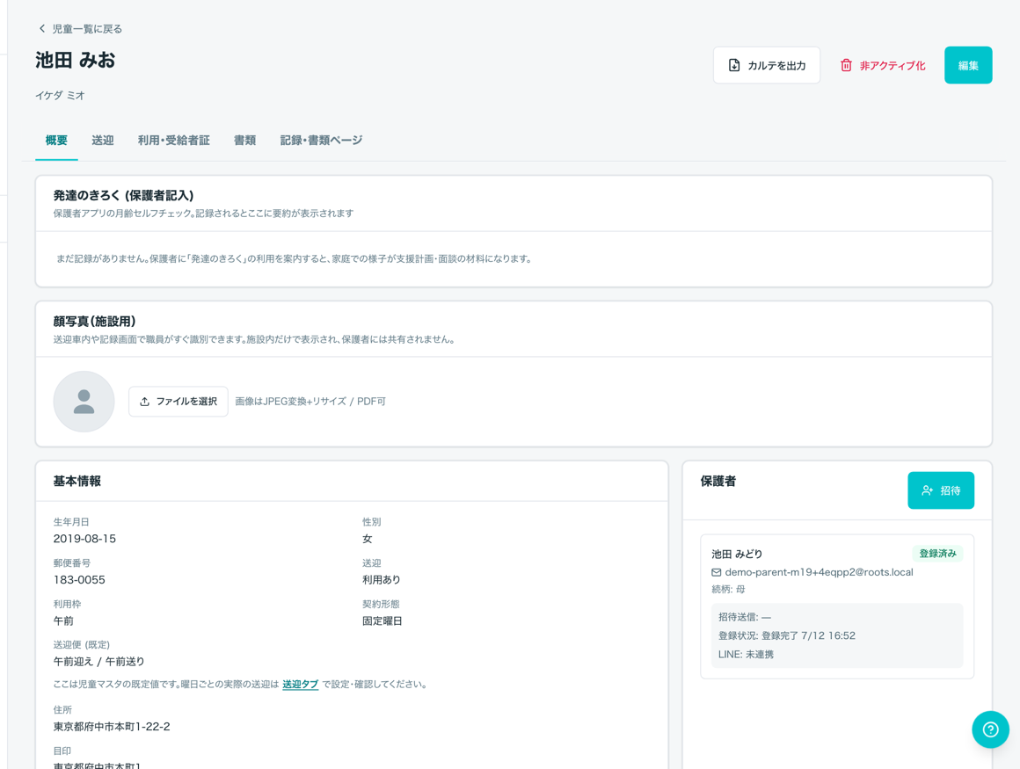Select the 書類 tab
Image resolution: width=1020 pixels, height=769 pixels.
pyautogui.click(x=244, y=141)
